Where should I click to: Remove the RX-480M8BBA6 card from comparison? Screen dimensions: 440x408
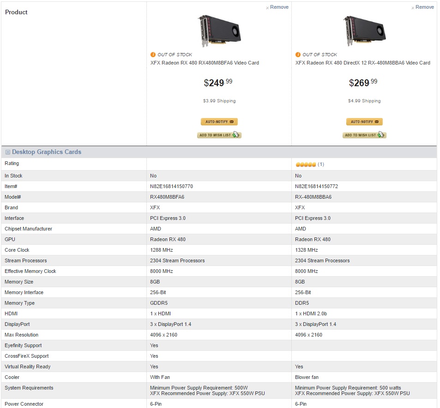tap(422, 7)
